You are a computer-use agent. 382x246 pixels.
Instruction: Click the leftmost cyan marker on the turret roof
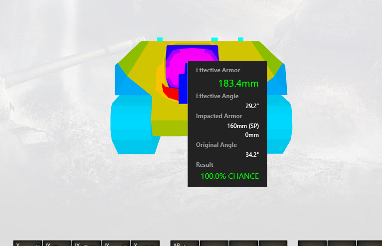(160, 39)
